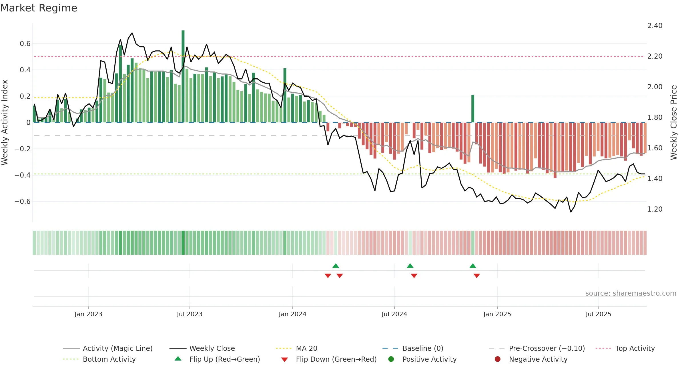Click the Negative Activity red dot in legend
Viewport: 686px width, 386px height.
pos(498,359)
